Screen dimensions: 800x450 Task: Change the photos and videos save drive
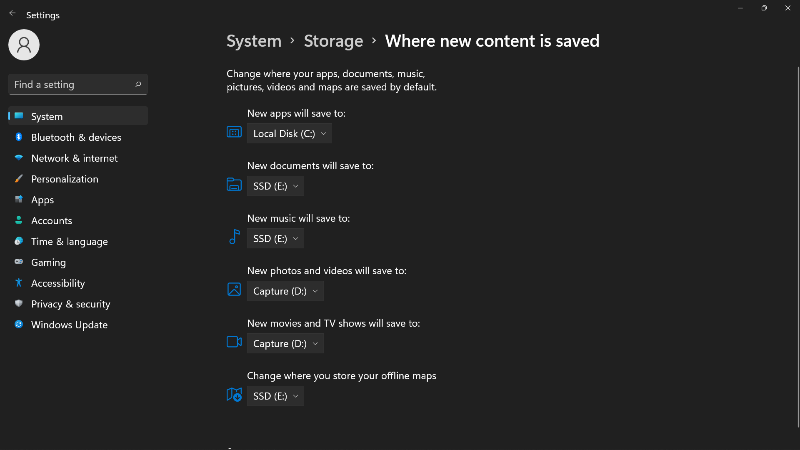[285, 291]
